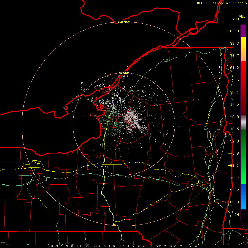The height and width of the screenshot is (248, 248).
Task: Click the -109.8 legend value
Action: pyautogui.click(x=233, y=202)
